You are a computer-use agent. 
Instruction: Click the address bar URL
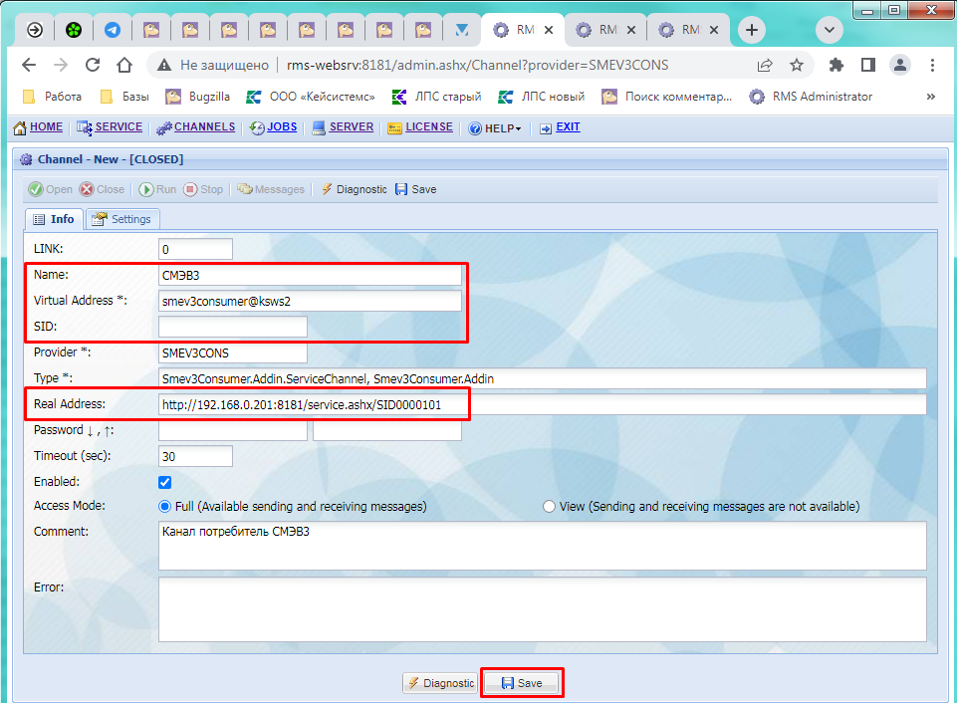[477, 65]
